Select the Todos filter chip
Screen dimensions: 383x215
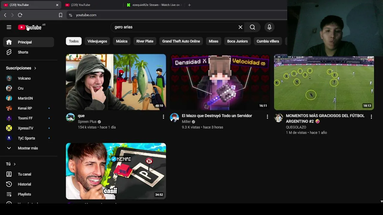(74, 41)
